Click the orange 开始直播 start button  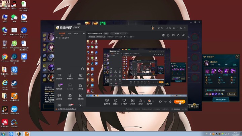tap(179, 102)
